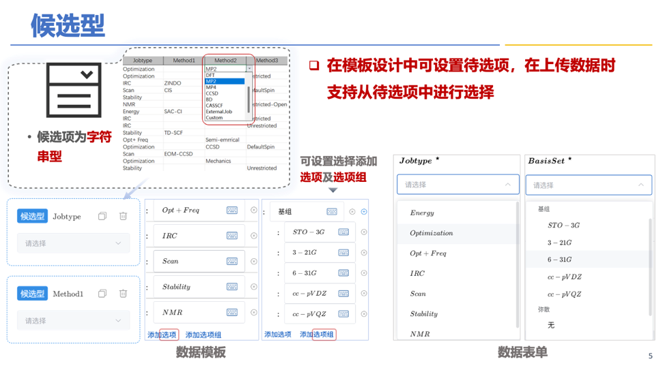This screenshot has height=372, width=663.
Task: Click the keyboard icon in the Scan option
Action: coord(232,262)
